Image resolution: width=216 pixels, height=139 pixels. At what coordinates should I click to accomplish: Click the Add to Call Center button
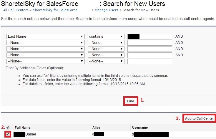(199, 118)
